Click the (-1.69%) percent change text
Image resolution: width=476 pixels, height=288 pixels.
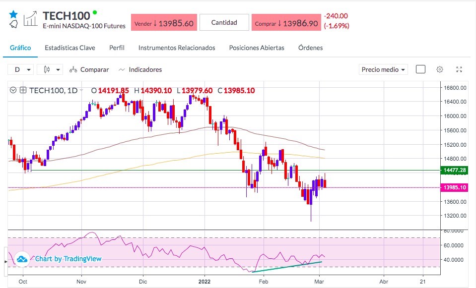(x=337, y=26)
